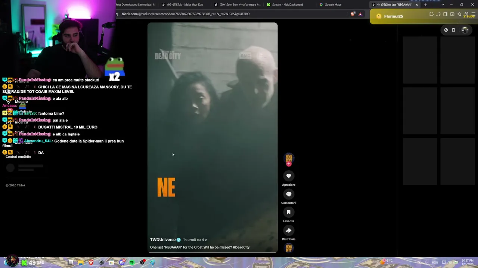
Task: Click the '© 2026 TikTok' footer text
Action: coord(16,185)
